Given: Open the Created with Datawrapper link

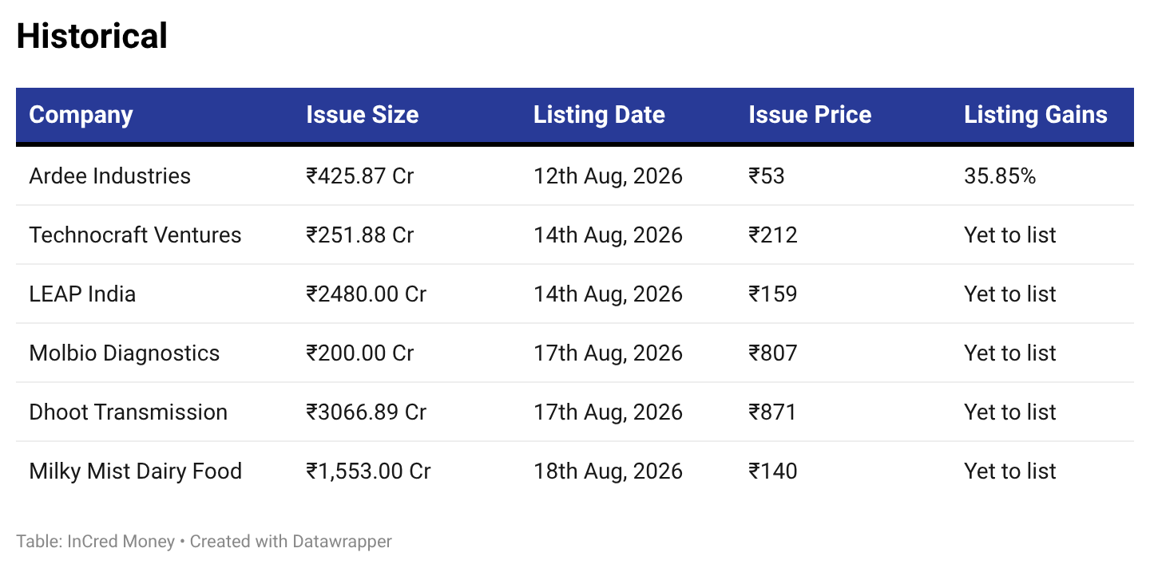Looking at the screenshot, I should coord(291,542).
